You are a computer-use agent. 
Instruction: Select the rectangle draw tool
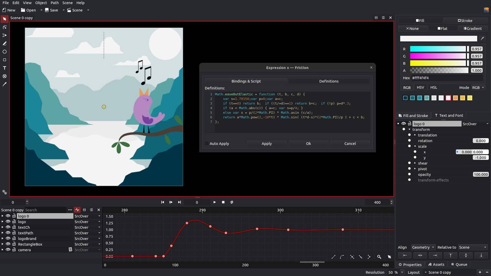click(5, 60)
